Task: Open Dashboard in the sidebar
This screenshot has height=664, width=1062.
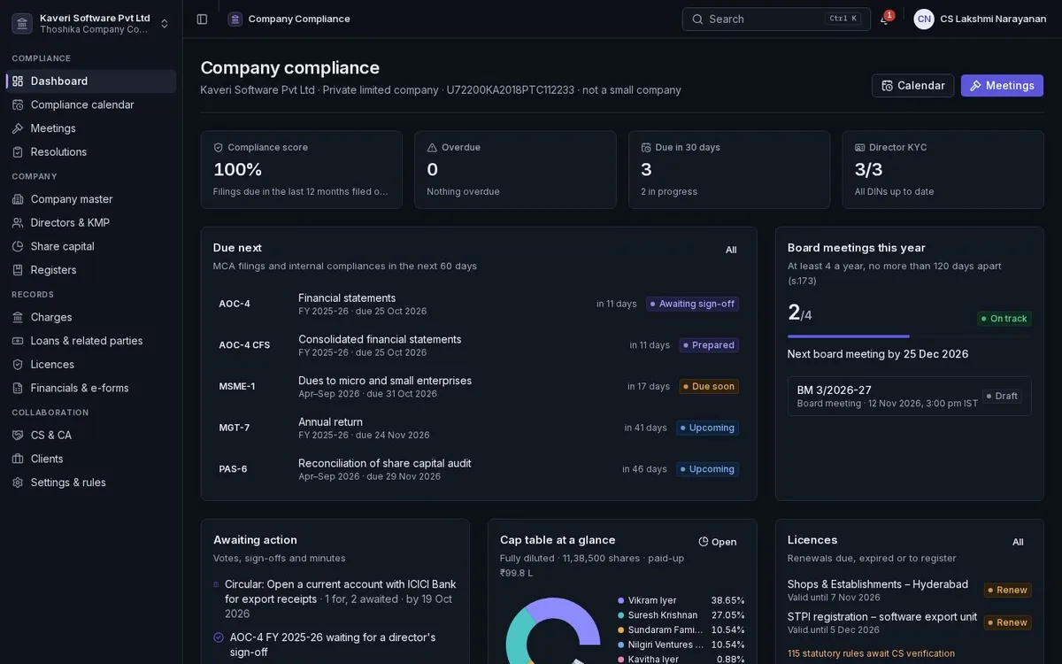Action: click(91, 81)
